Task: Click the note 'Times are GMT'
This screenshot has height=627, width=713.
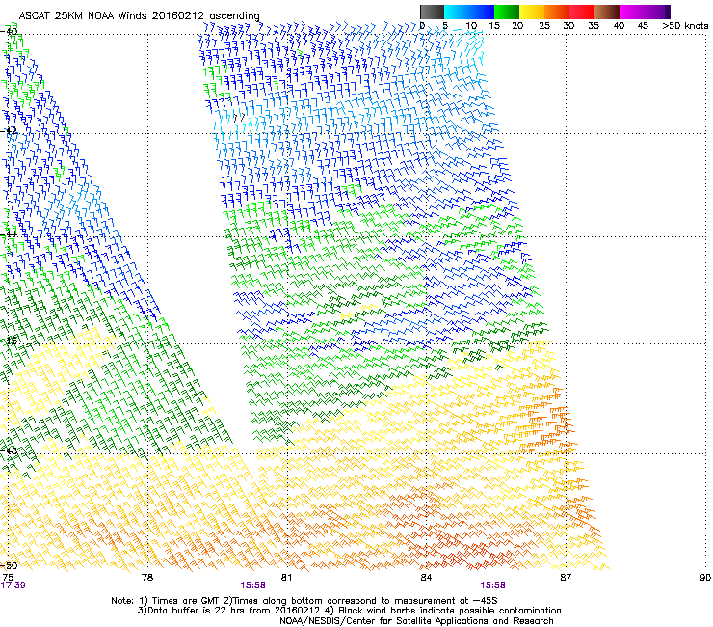Action: [x=188, y=601]
